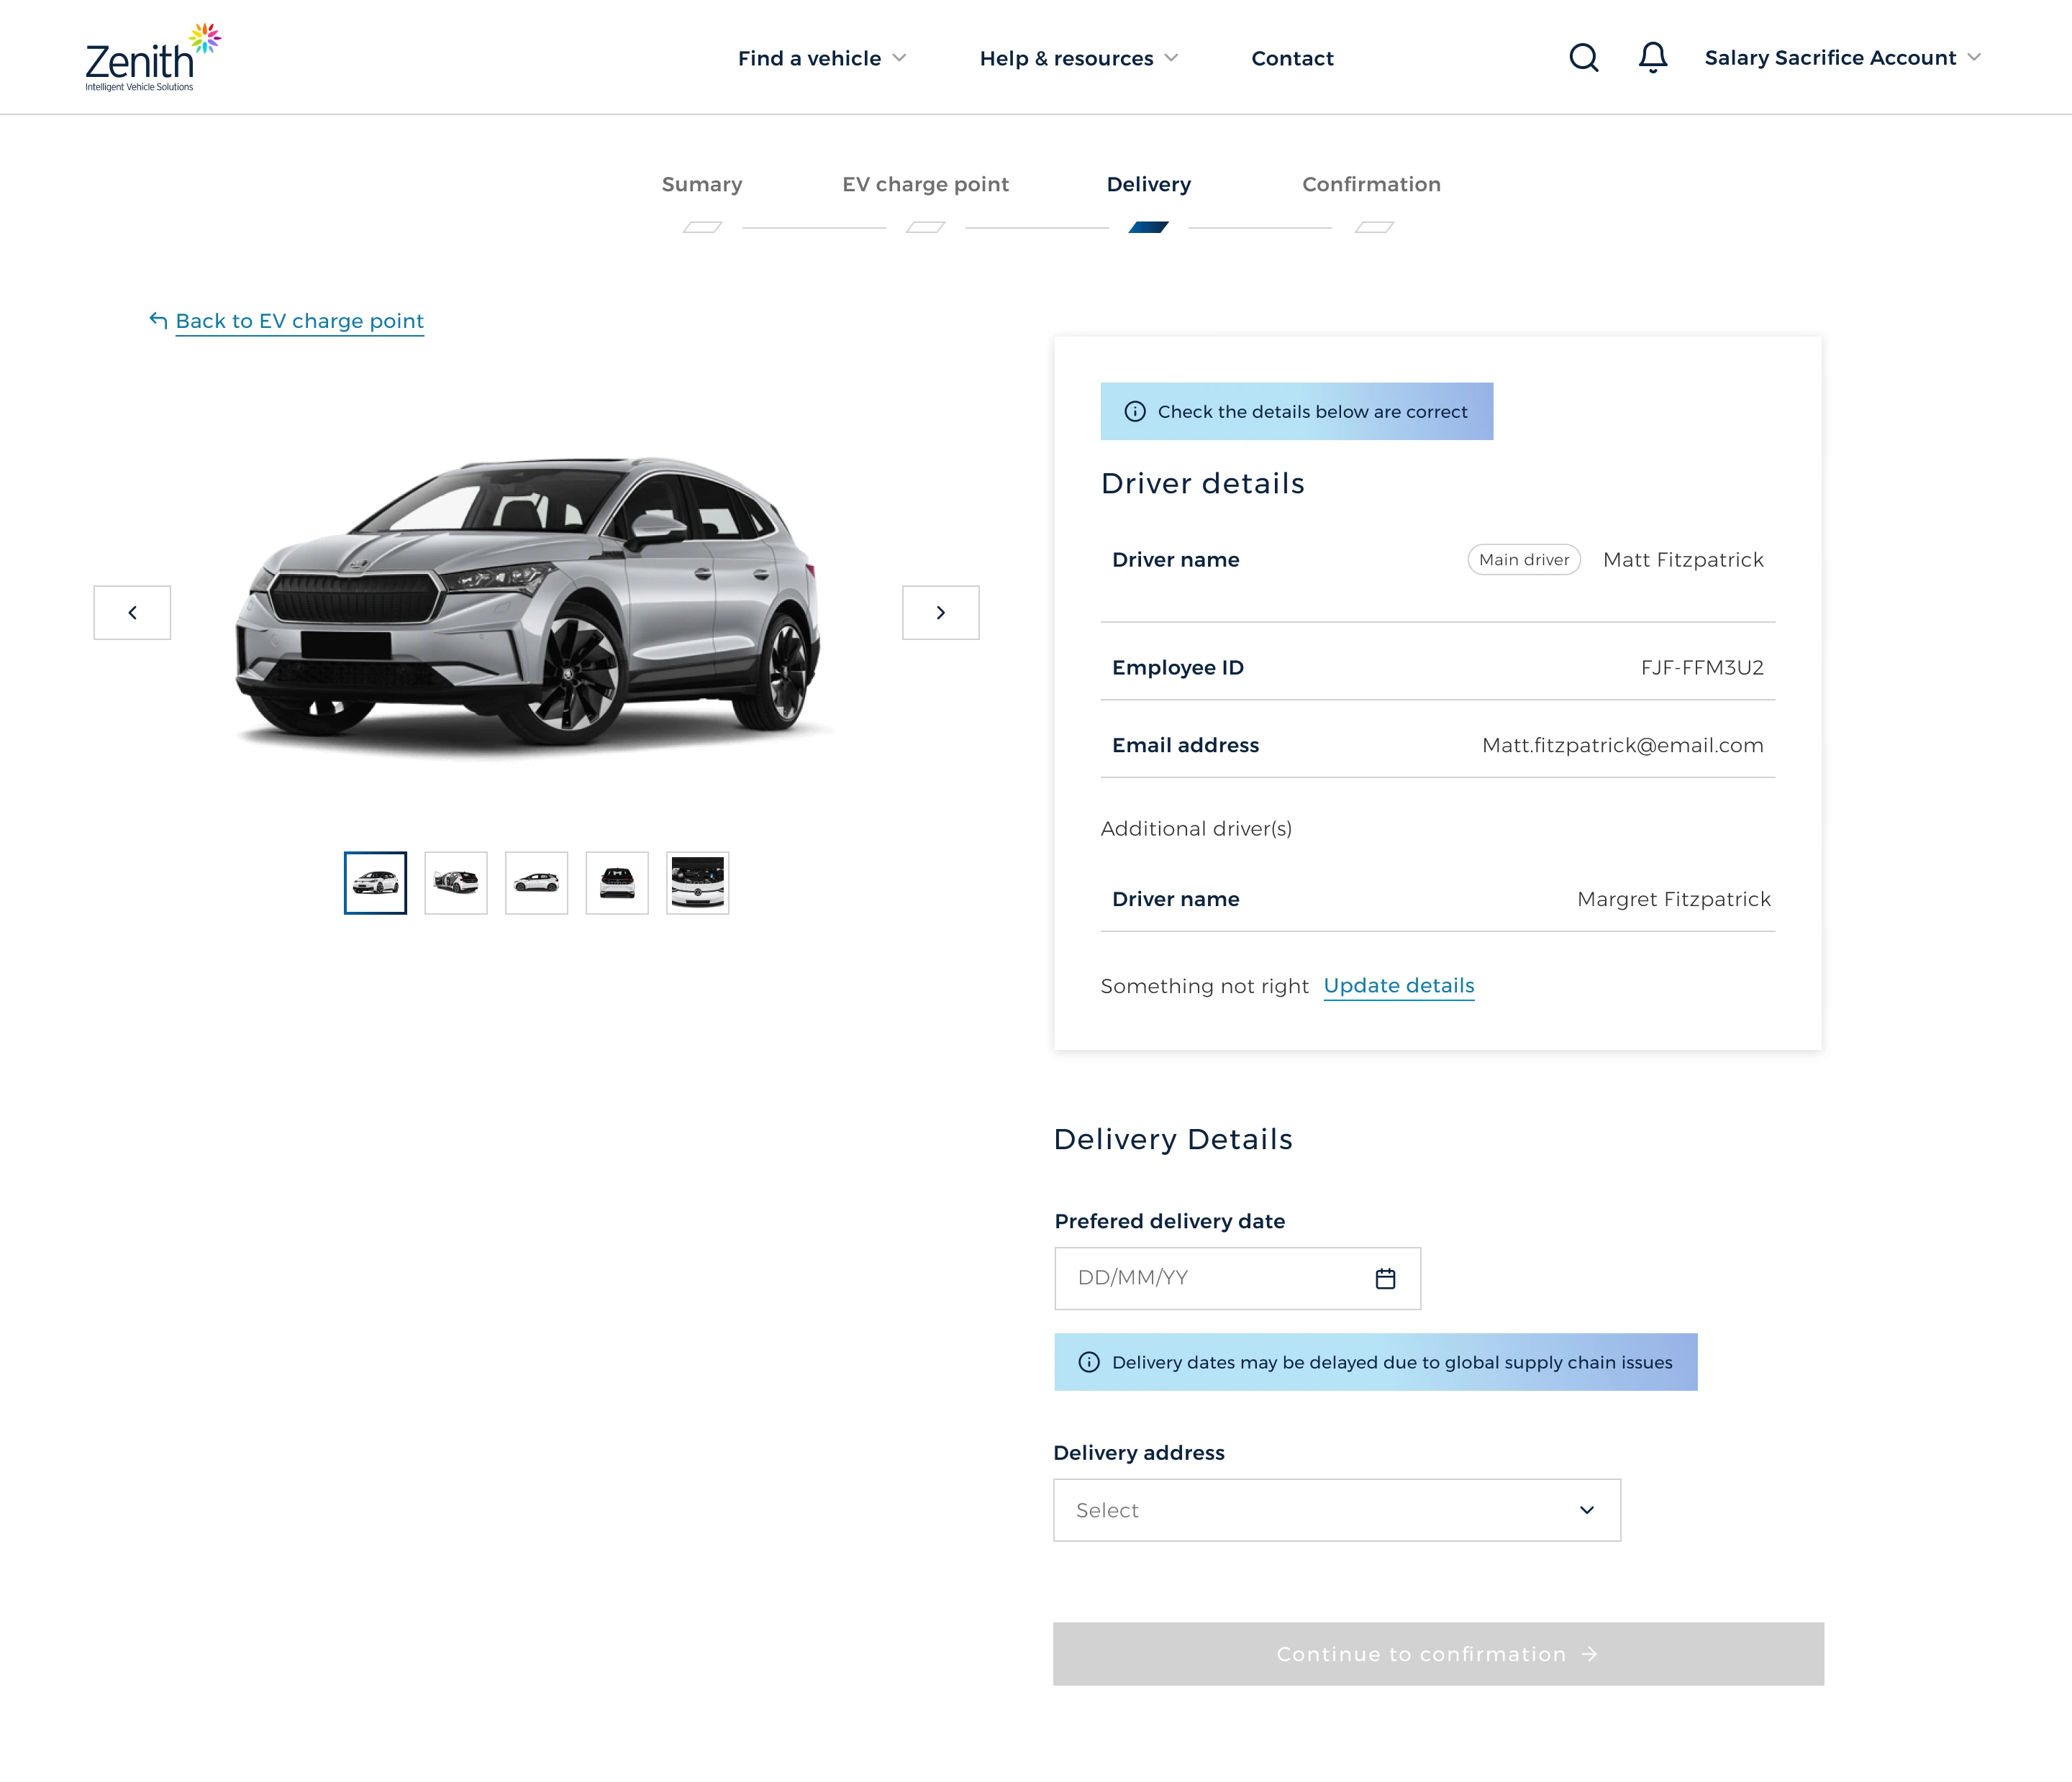Viewport: 2072px width, 1782px height.
Task: Select the fifth open-bonnet car thumbnail
Action: [697, 882]
